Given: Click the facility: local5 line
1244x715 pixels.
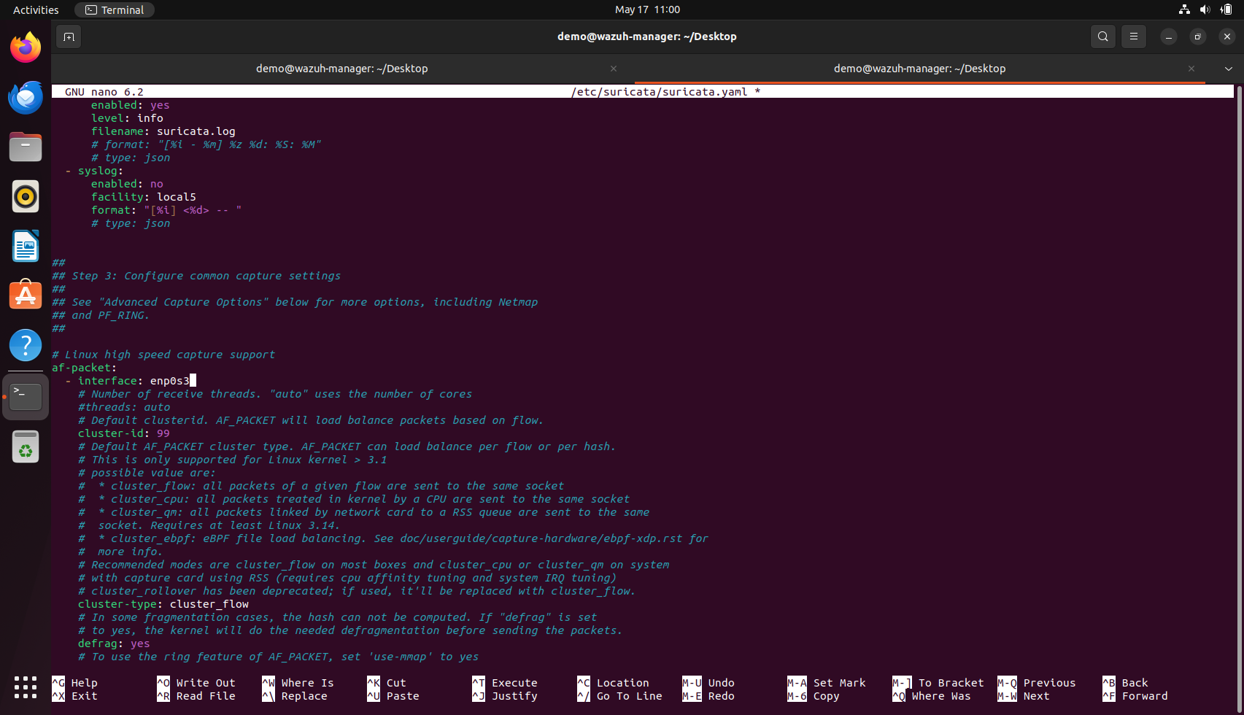Looking at the screenshot, I should point(144,197).
